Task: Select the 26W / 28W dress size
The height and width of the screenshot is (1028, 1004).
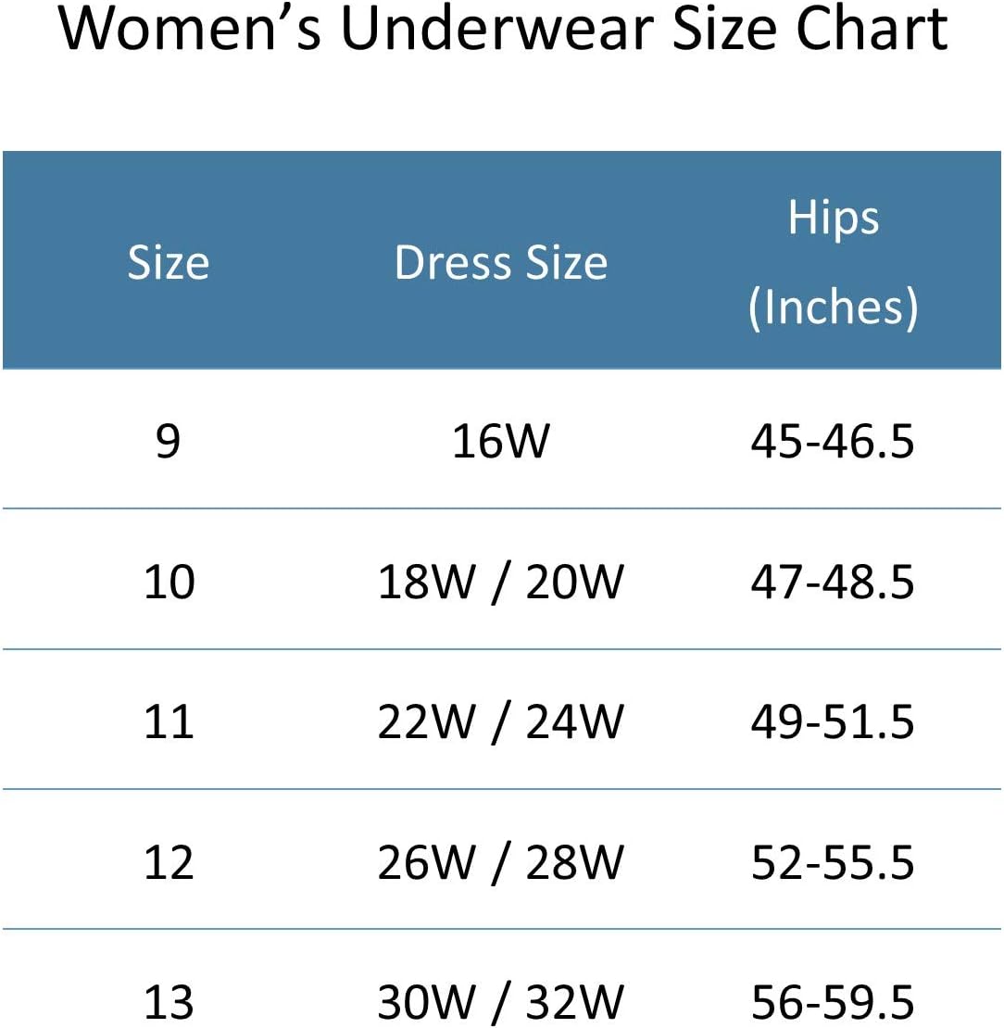Action: [501, 863]
